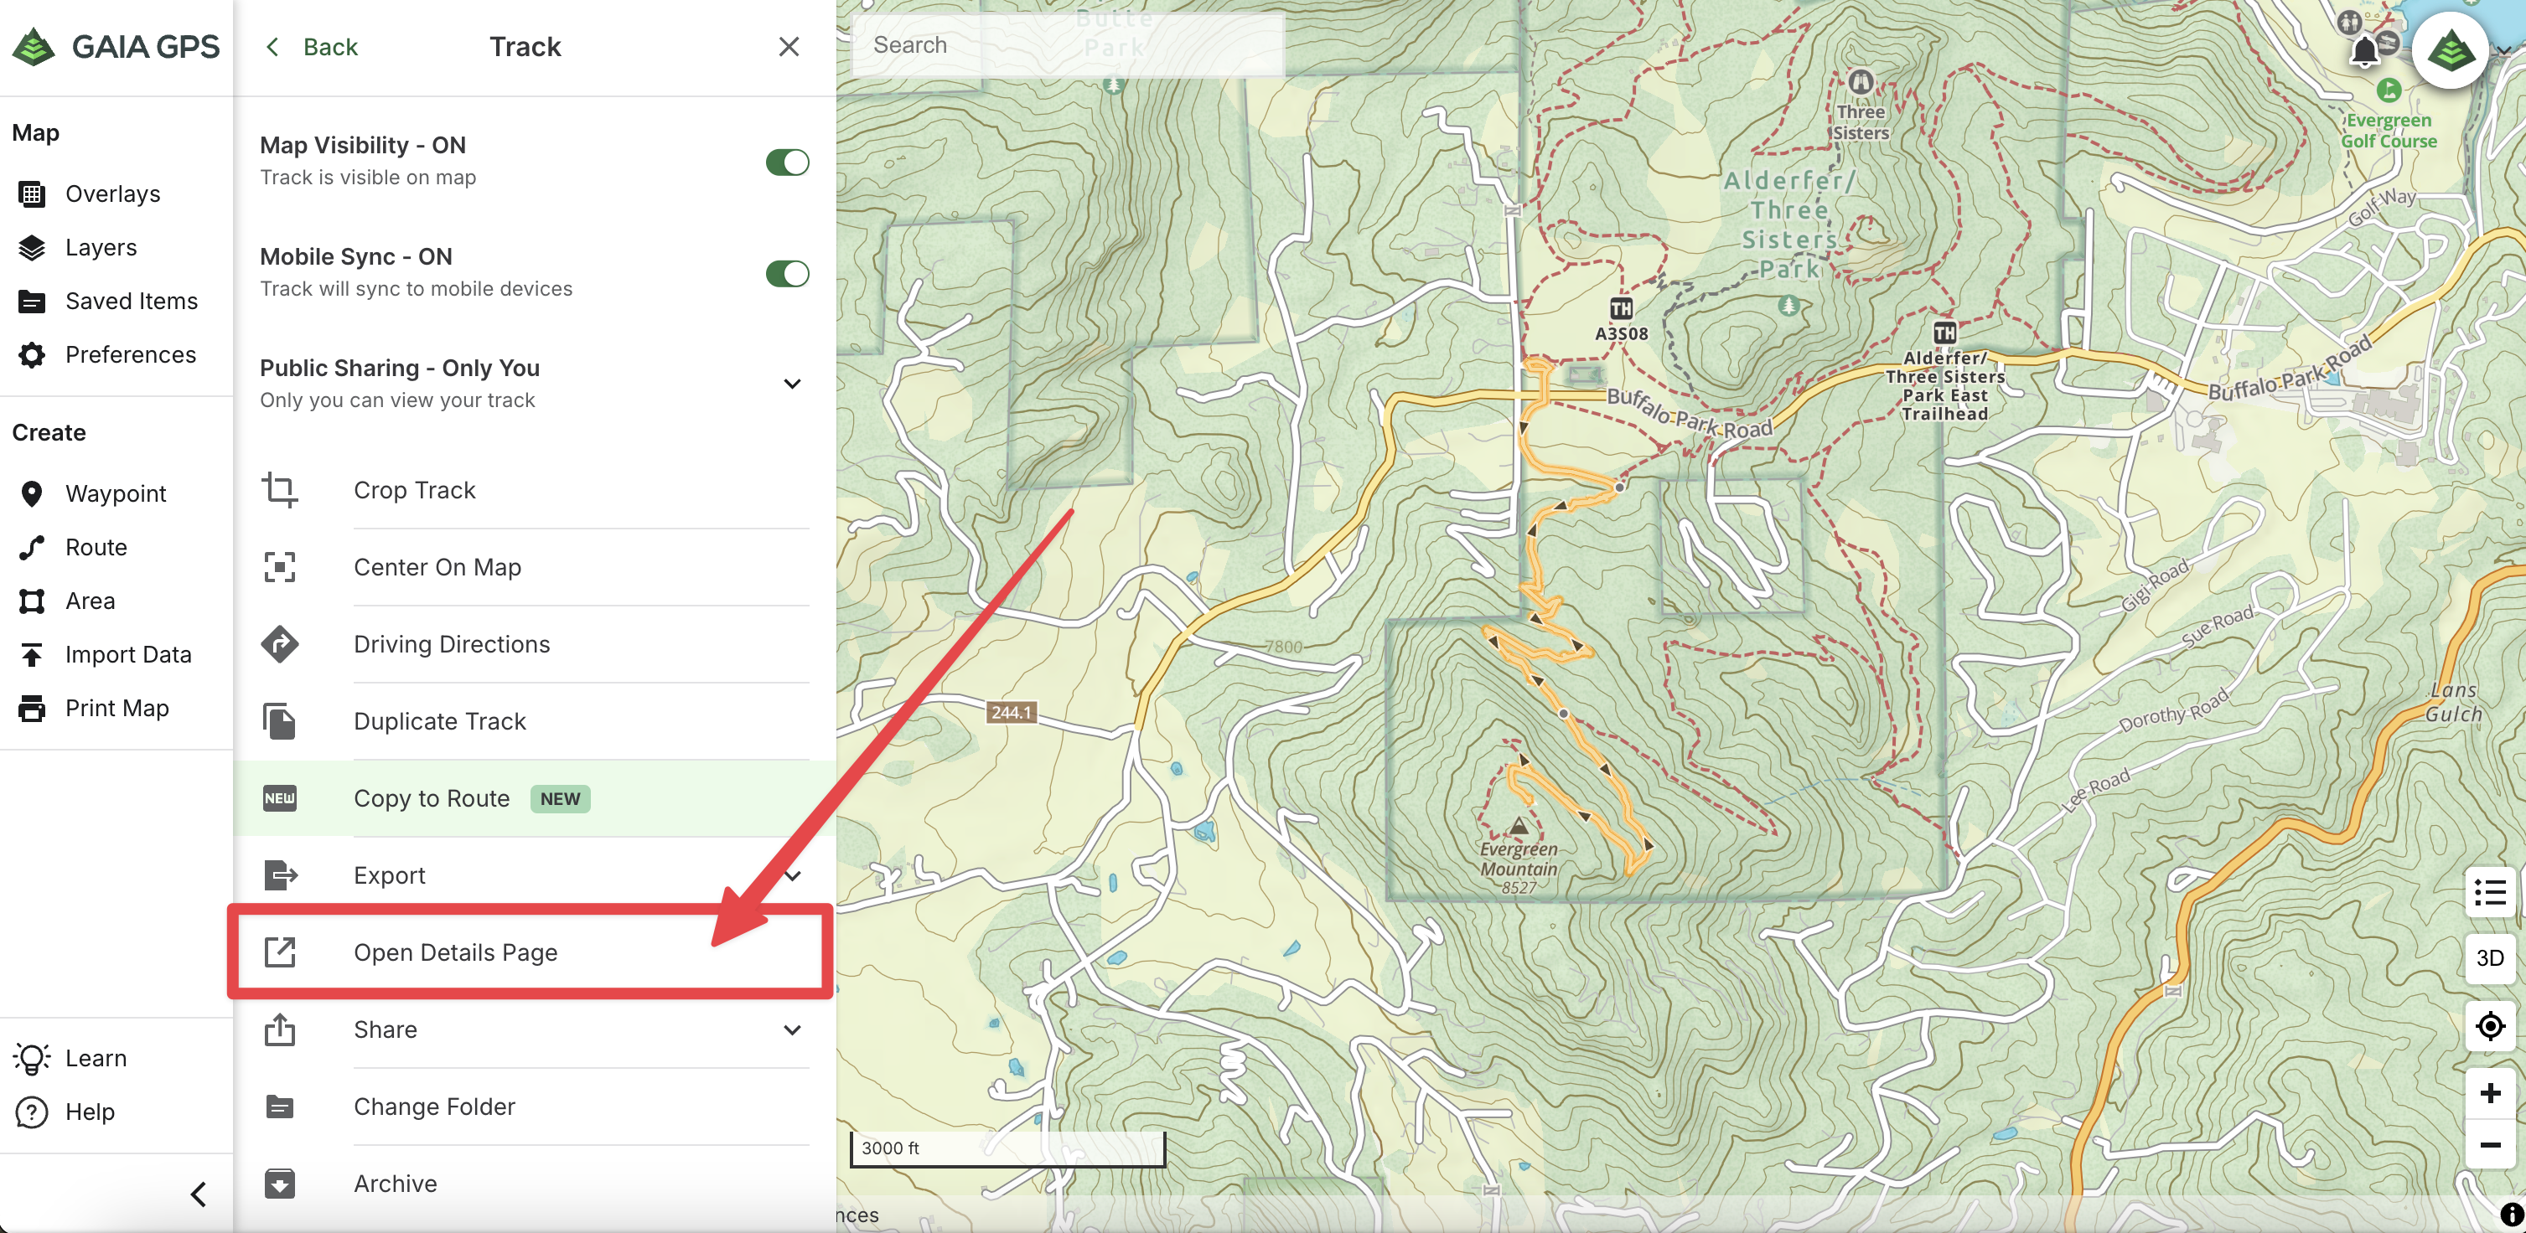Image resolution: width=2526 pixels, height=1233 pixels.
Task: Go Back from Track panel
Action: (312, 46)
